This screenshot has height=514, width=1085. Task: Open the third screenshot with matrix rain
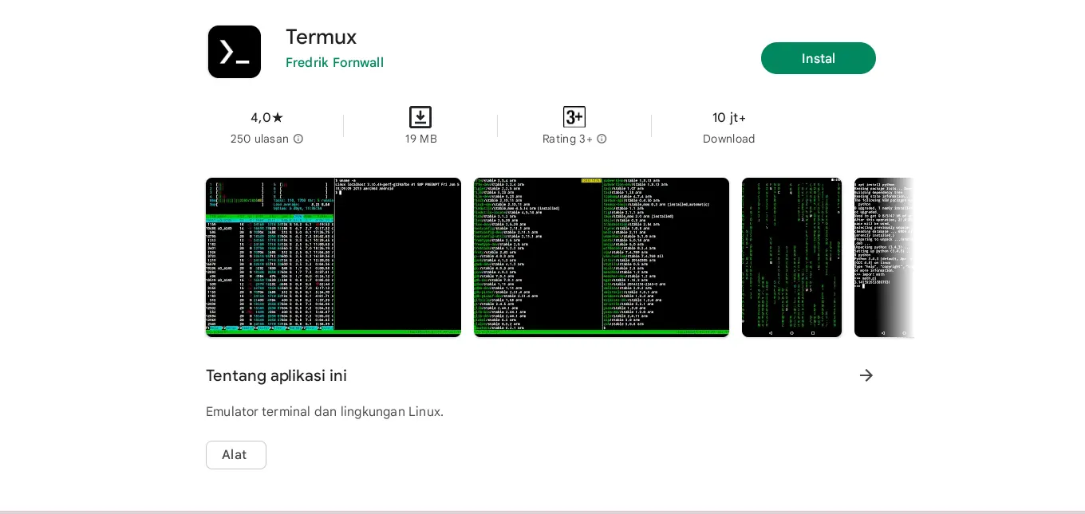(x=791, y=257)
